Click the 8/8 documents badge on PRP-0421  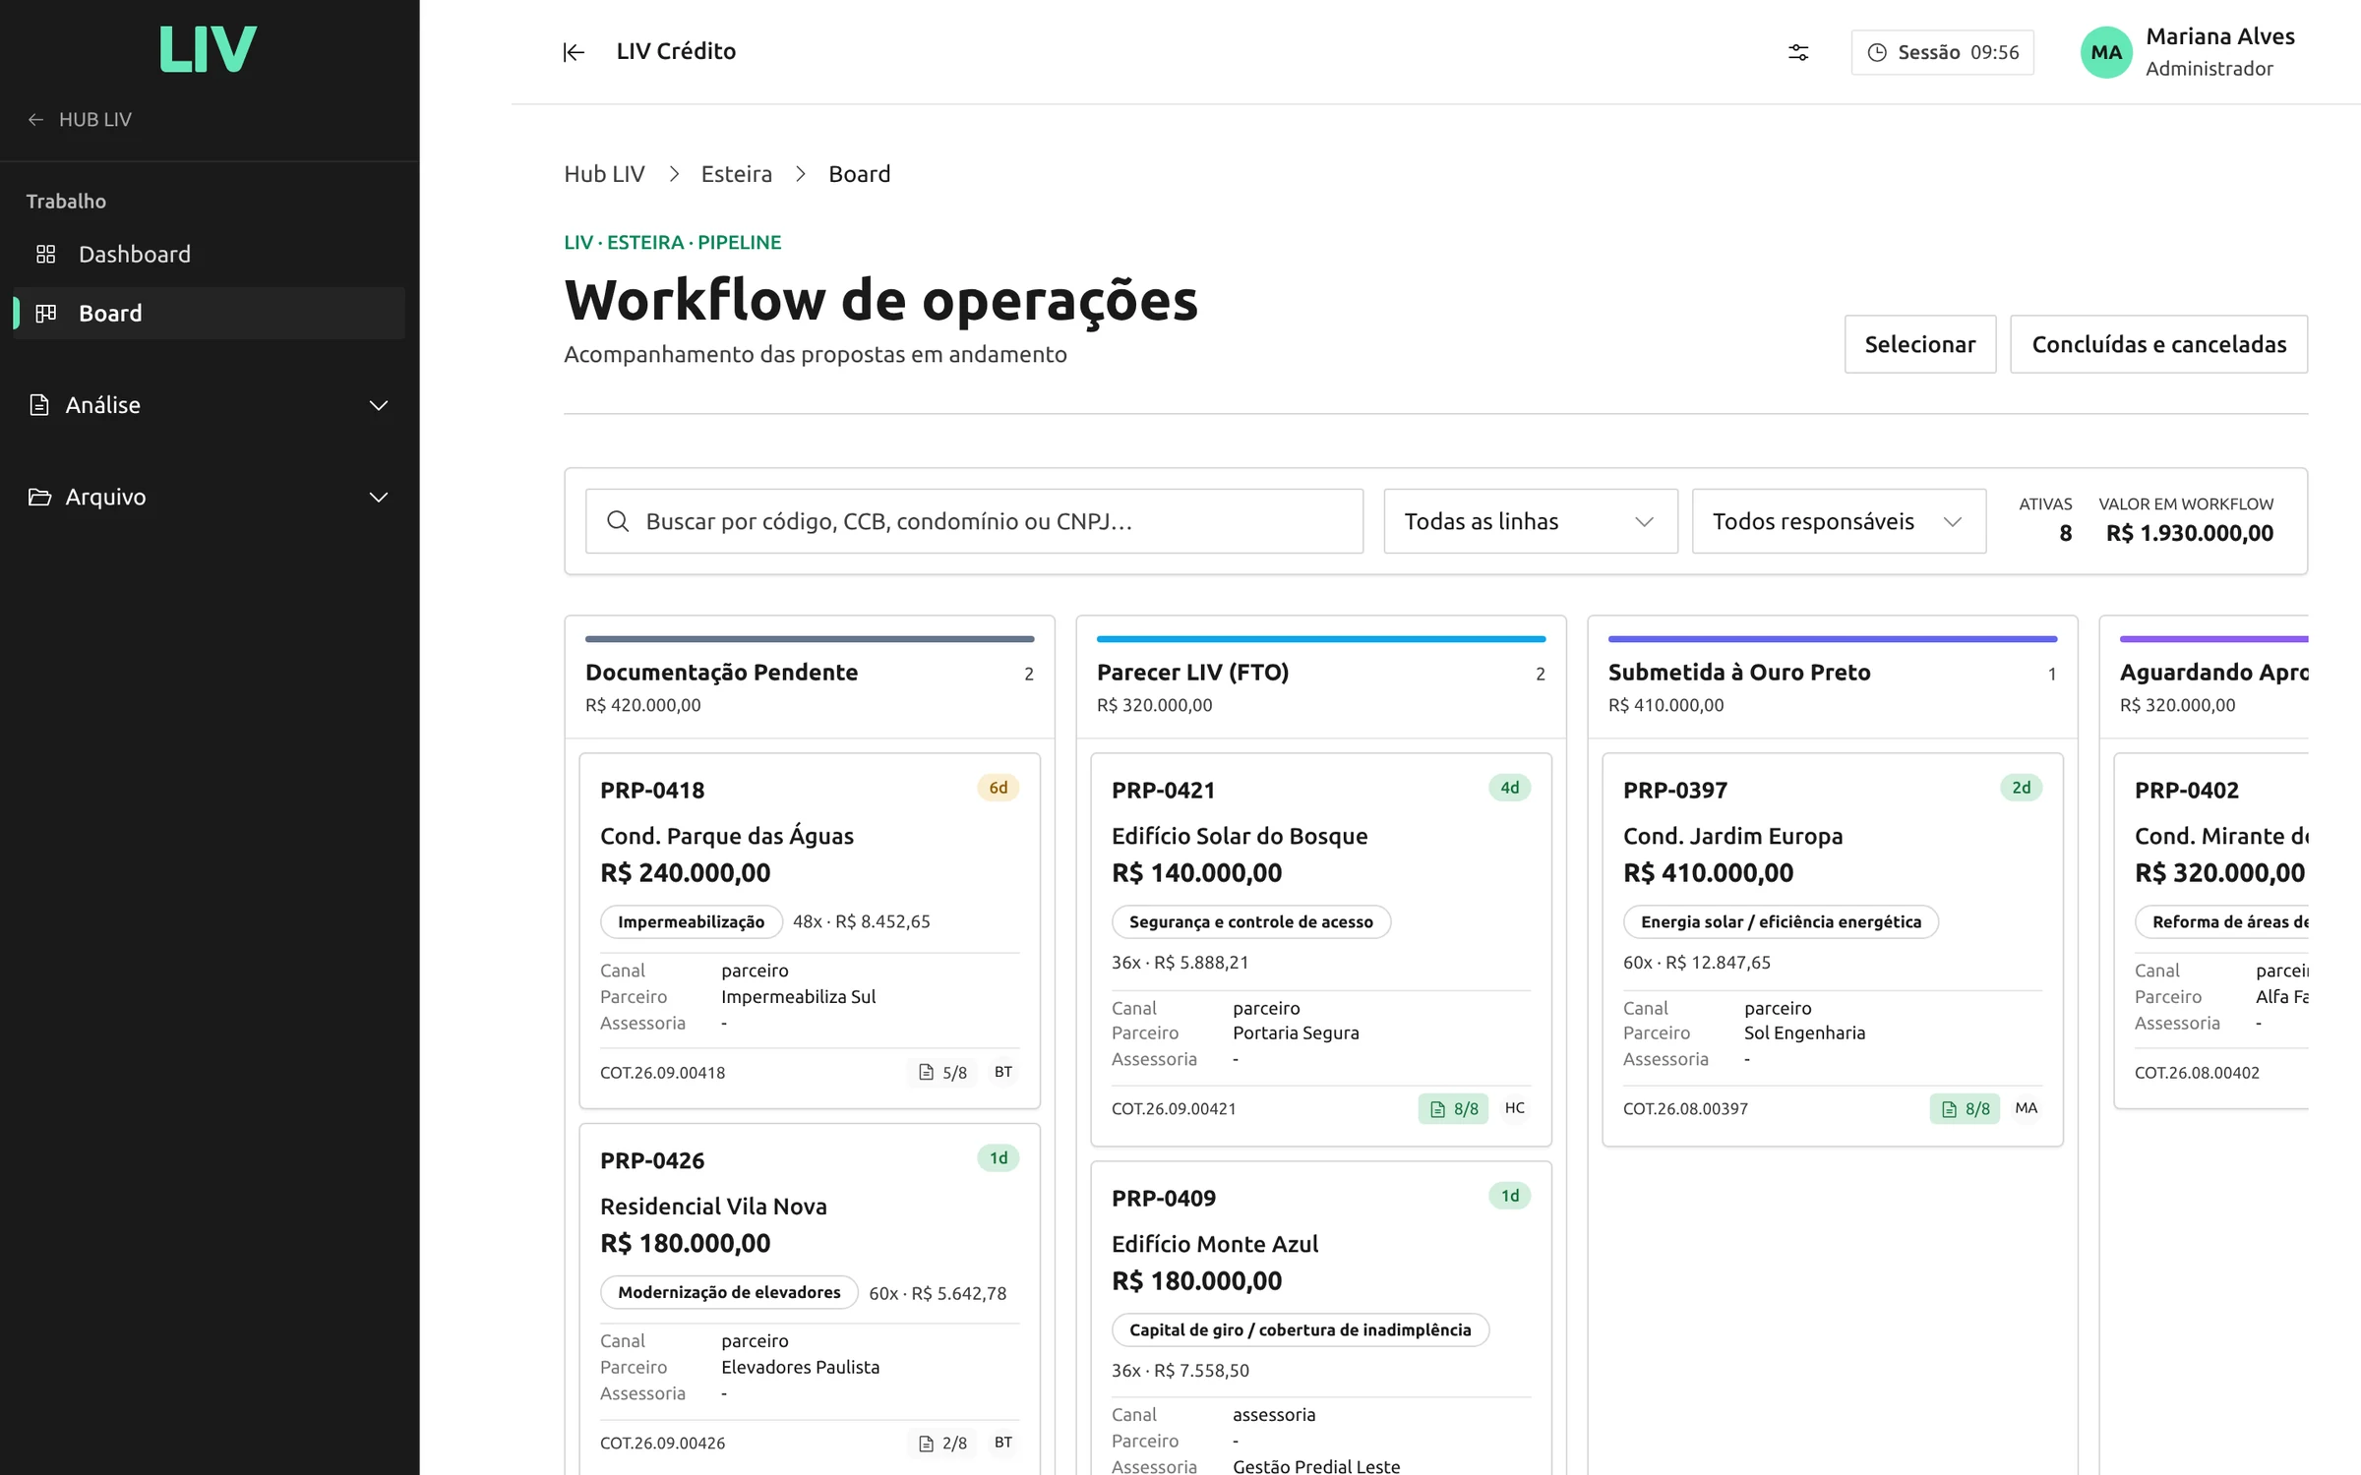[x=1454, y=1109]
